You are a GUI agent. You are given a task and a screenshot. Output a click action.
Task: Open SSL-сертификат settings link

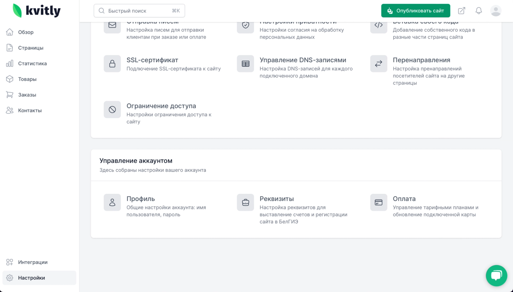click(x=153, y=60)
